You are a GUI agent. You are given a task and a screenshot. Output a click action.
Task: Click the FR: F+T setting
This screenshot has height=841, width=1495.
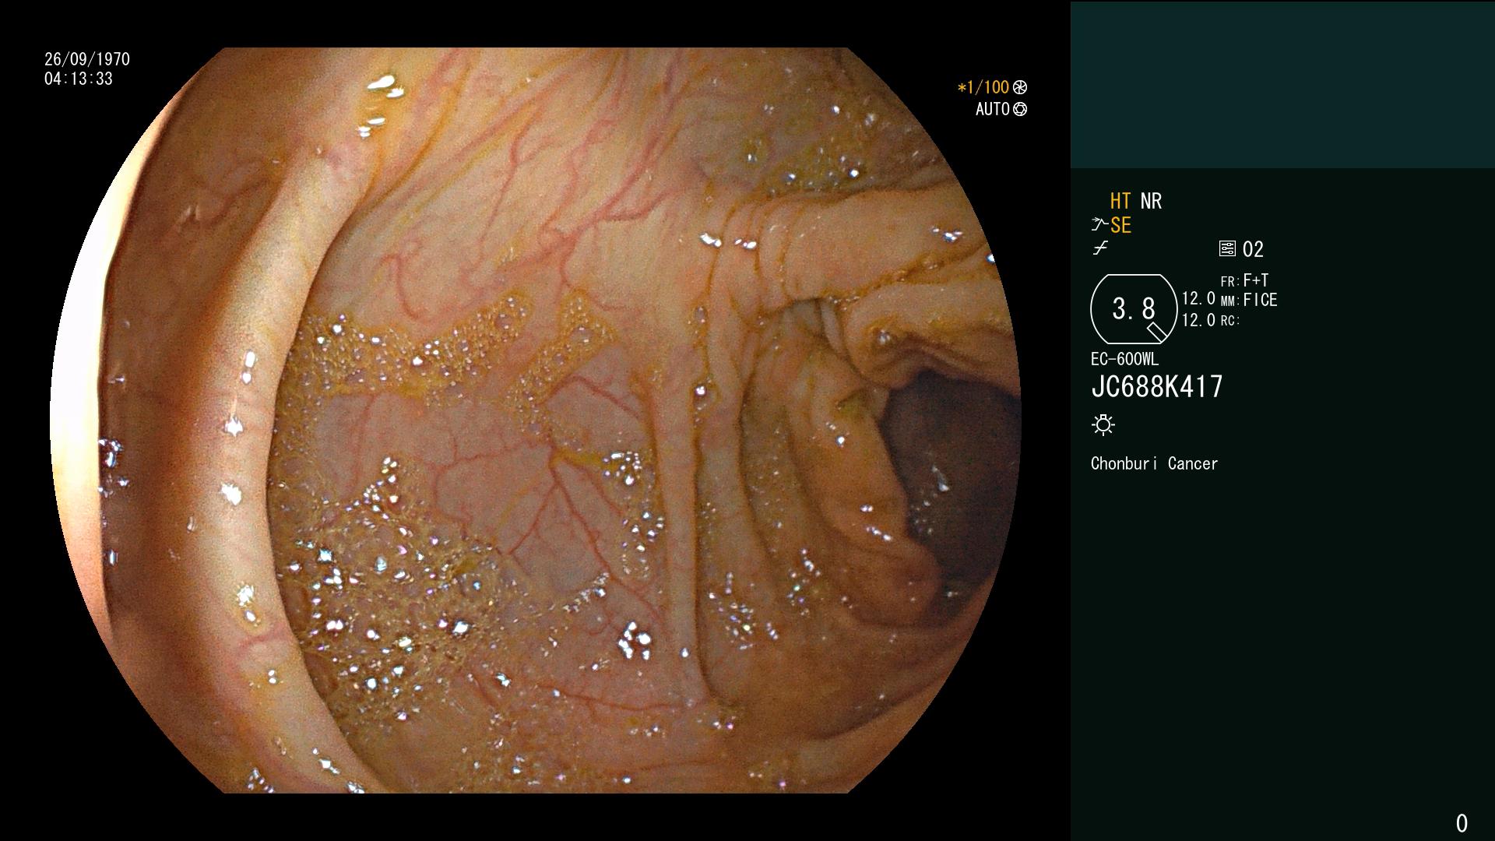[x=1244, y=280]
